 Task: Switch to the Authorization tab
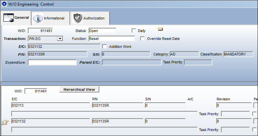click(90, 18)
